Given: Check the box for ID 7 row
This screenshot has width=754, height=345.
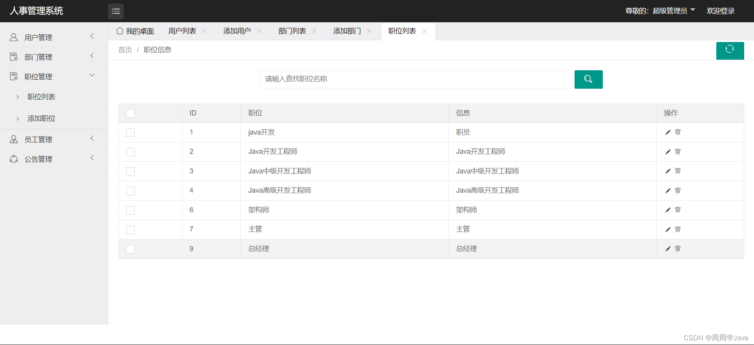Looking at the screenshot, I should pyautogui.click(x=130, y=230).
